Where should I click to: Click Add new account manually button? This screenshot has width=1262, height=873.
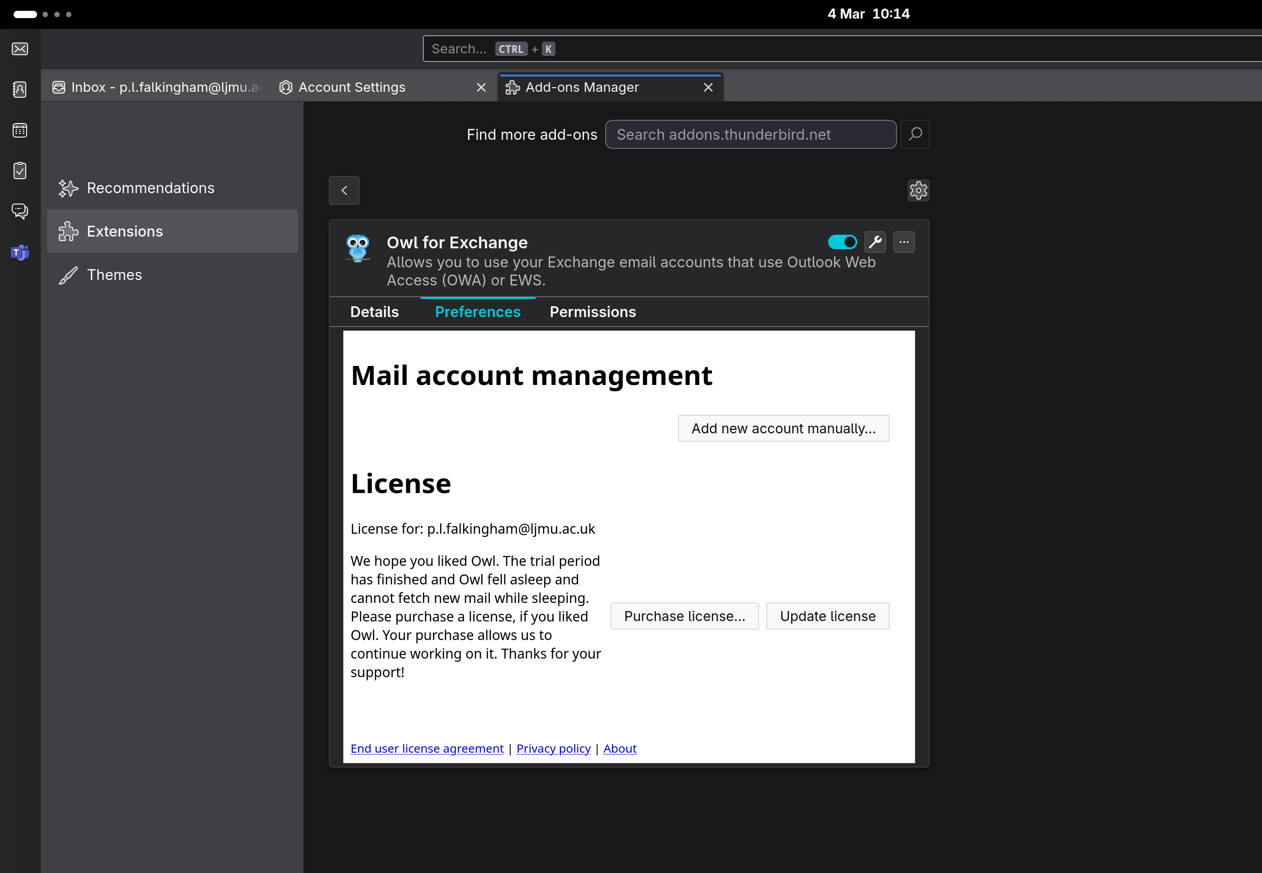tap(783, 428)
